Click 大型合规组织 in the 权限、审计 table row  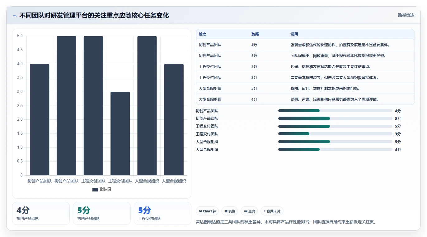210,89
